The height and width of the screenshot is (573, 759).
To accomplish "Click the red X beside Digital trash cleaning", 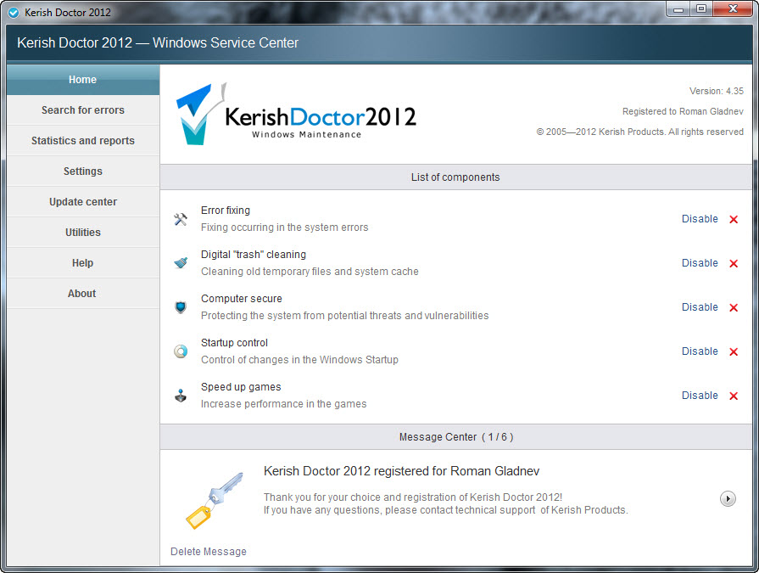I will coord(734,263).
